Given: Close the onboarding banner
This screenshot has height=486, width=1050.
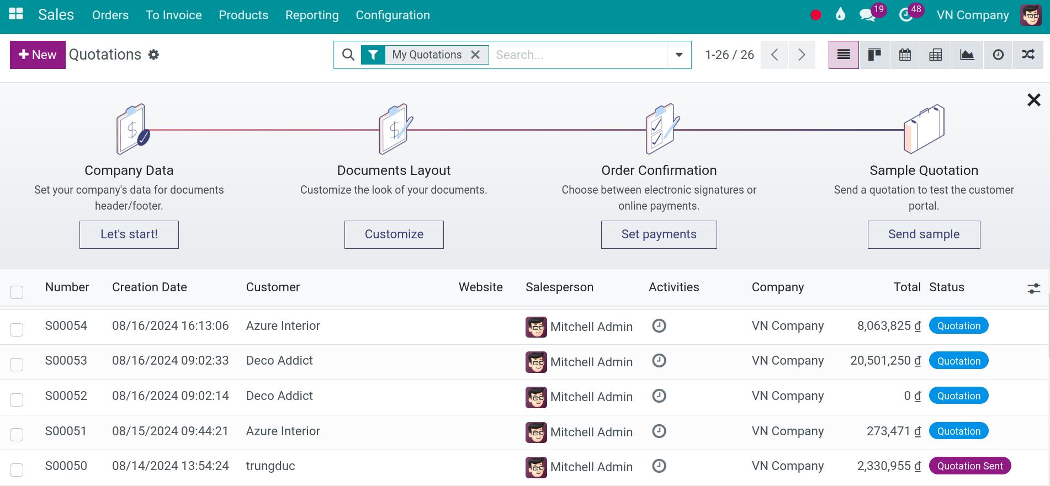Looking at the screenshot, I should pyautogui.click(x=1033, y=100).
